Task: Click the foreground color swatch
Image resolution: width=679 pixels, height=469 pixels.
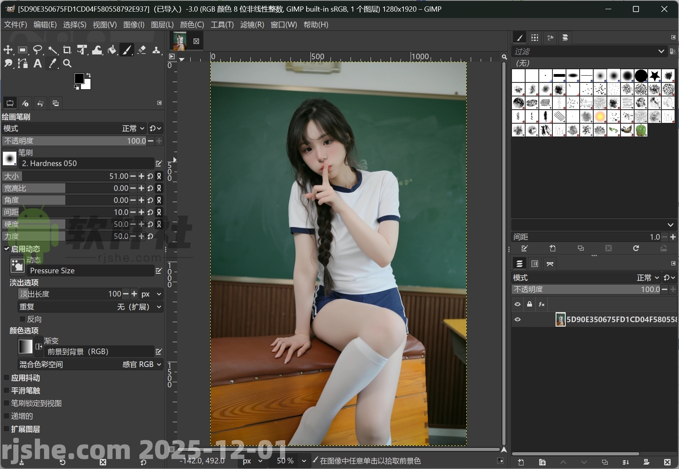Action: (80, 78)
